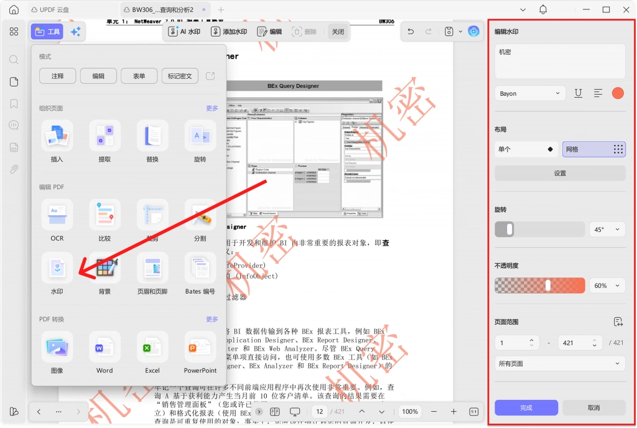Viewport: 637px width, 428px height.
Task: Click the current page number field
Action: [320, 412]
